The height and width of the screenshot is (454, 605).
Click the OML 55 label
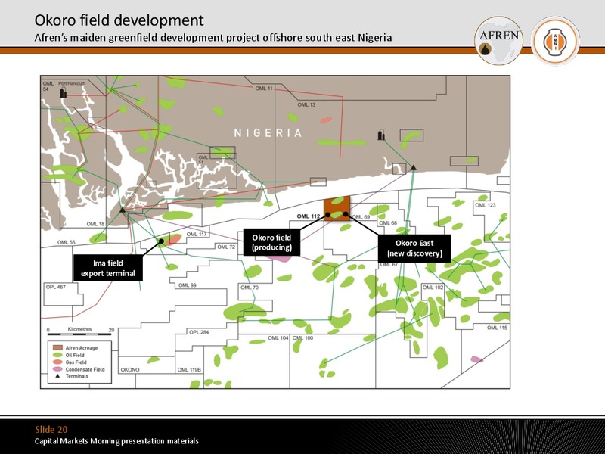(67, 242)
